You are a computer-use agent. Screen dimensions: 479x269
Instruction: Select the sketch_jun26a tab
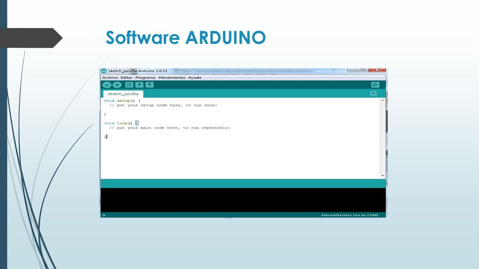[x=123, y=93]
